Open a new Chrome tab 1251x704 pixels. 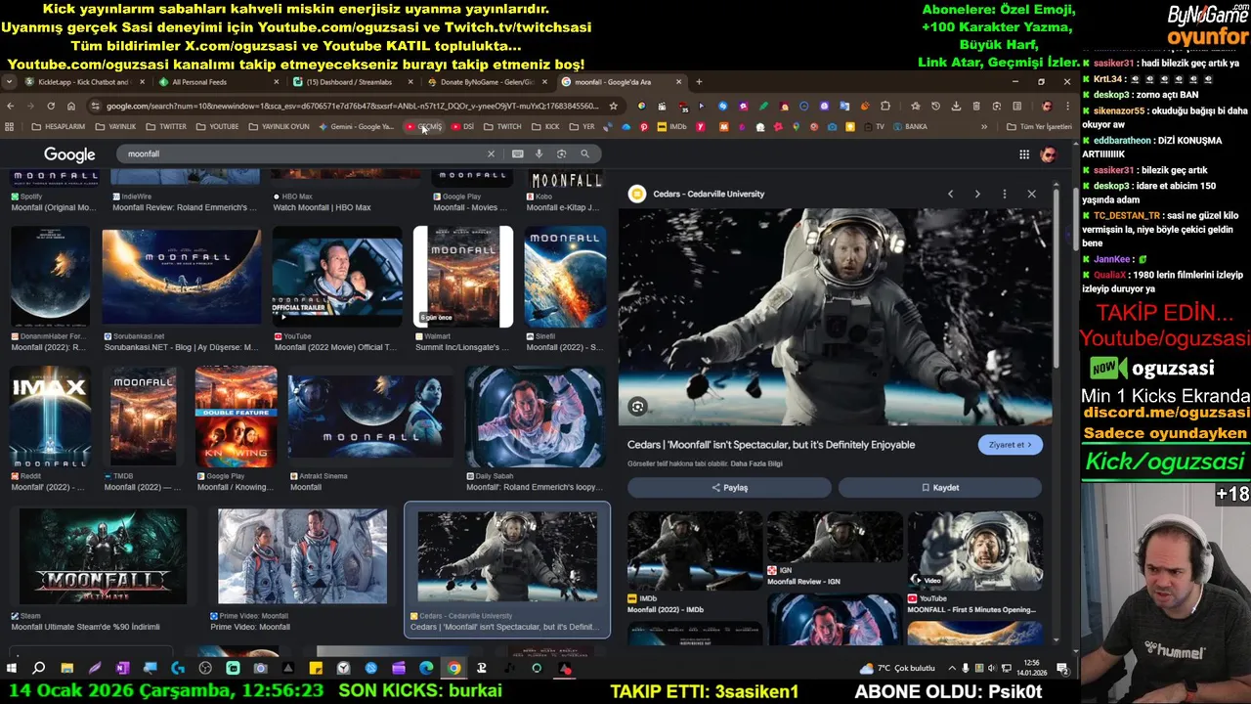(x=699, y=82)
